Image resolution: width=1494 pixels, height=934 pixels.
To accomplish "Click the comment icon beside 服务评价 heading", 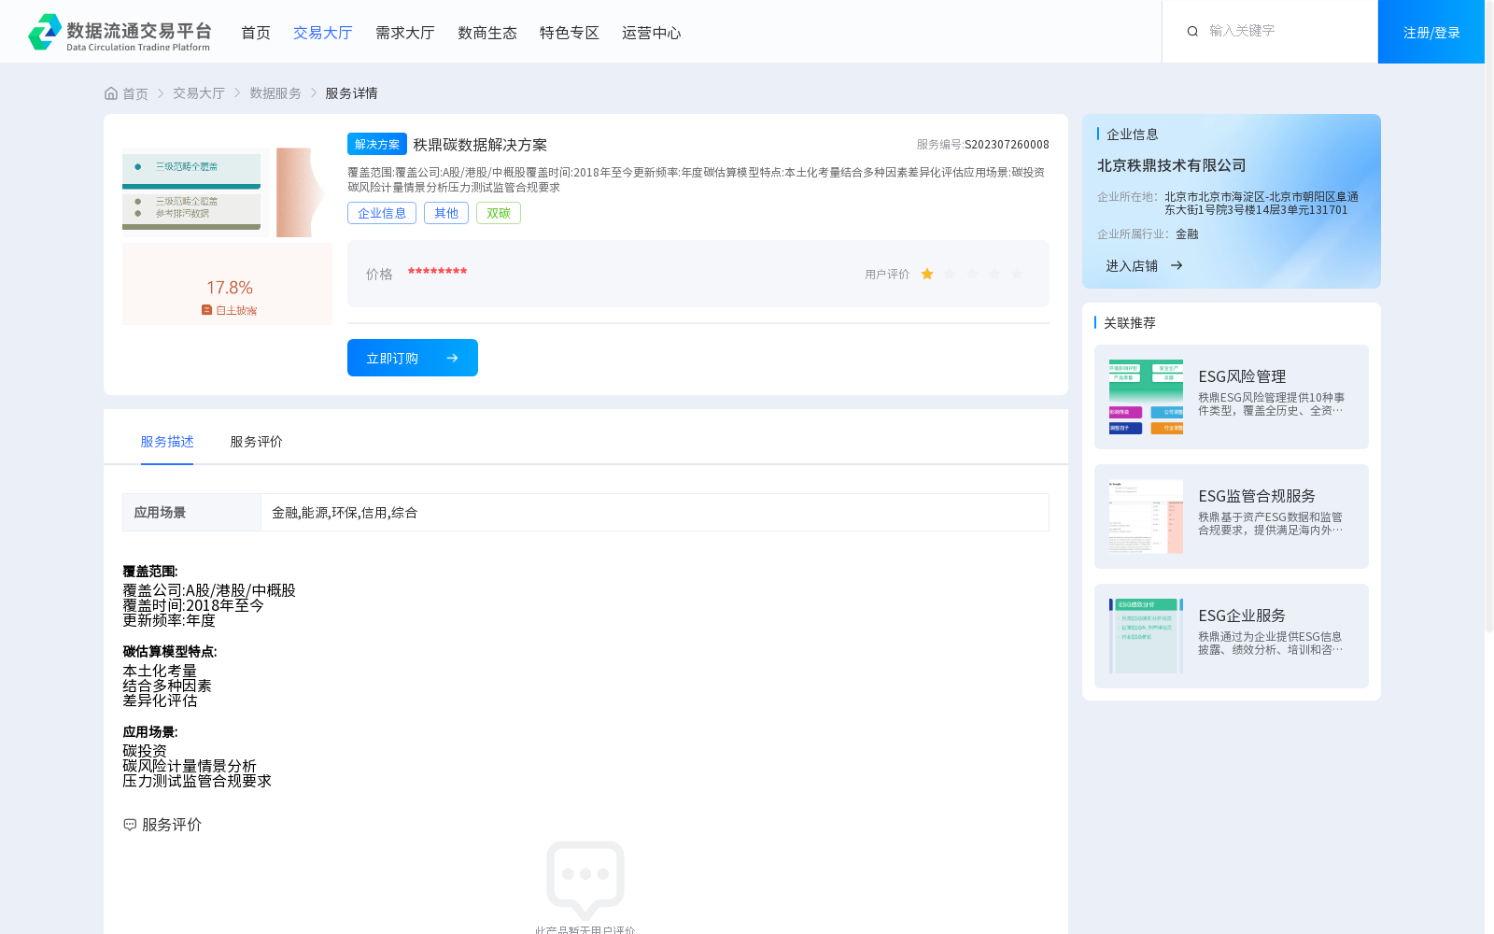I will coord(130,825).
